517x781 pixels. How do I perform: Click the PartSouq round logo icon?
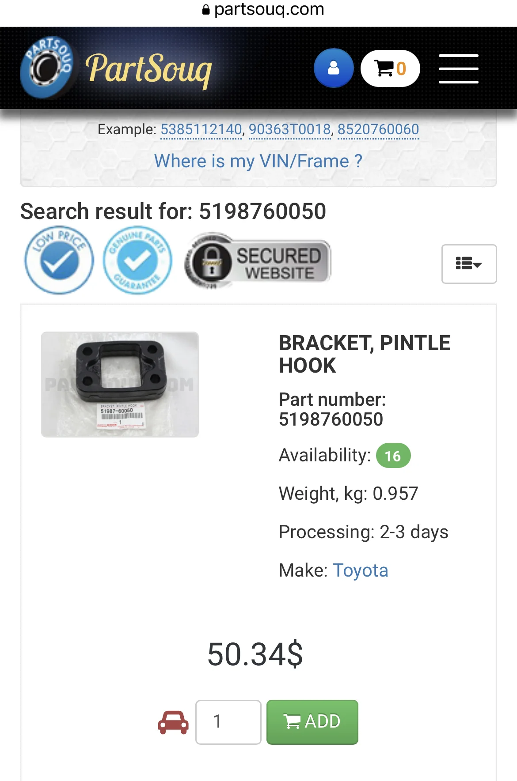coord(47,68)
